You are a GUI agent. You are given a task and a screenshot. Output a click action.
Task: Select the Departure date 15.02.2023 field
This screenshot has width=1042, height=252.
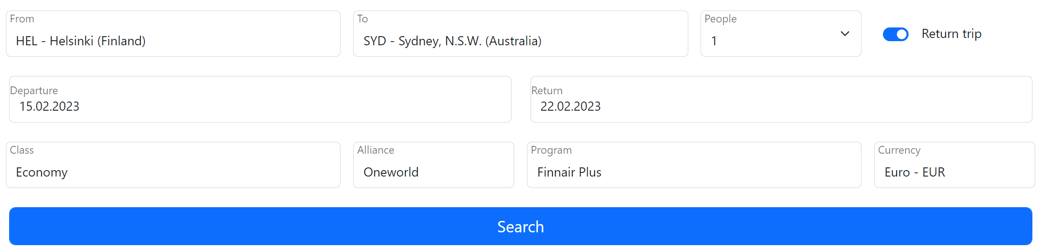coord(260,99)
